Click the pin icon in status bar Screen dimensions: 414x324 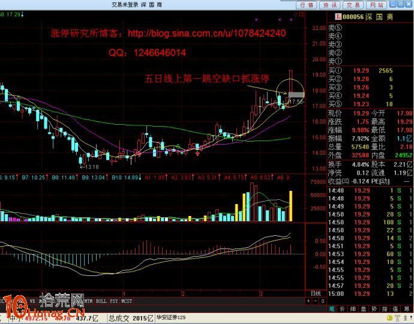(x=411, y=318)
